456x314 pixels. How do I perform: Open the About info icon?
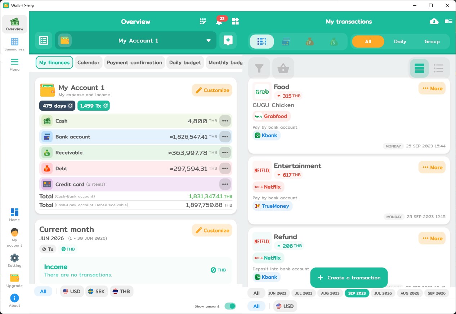(14, 301)
